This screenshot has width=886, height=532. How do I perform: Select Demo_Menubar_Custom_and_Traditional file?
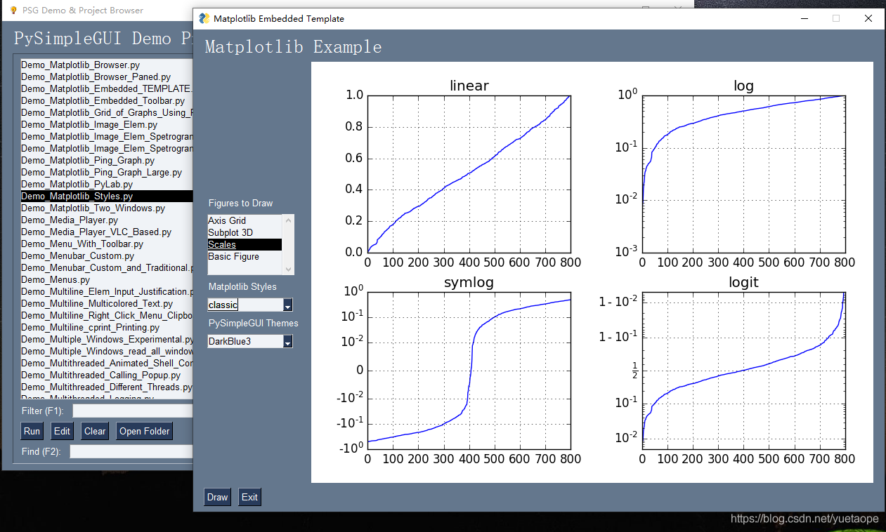coord(107,267)
